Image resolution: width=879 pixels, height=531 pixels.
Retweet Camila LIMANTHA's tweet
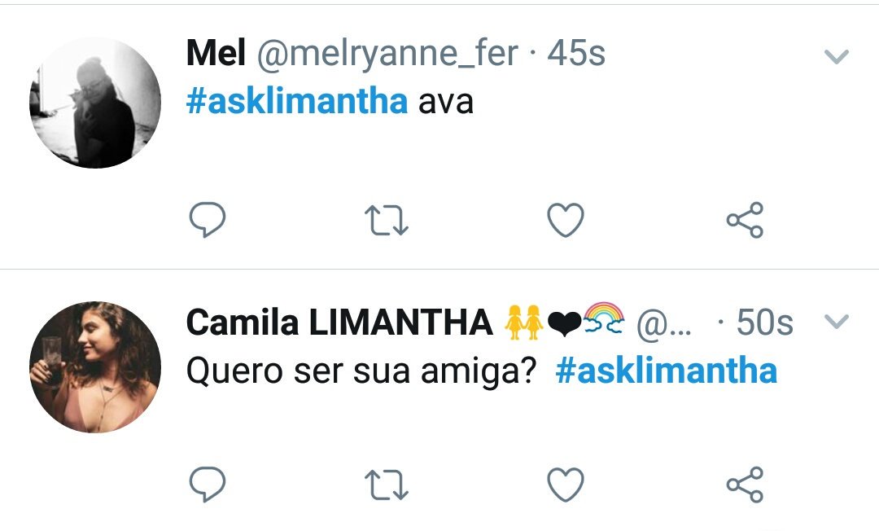point(387,485)
